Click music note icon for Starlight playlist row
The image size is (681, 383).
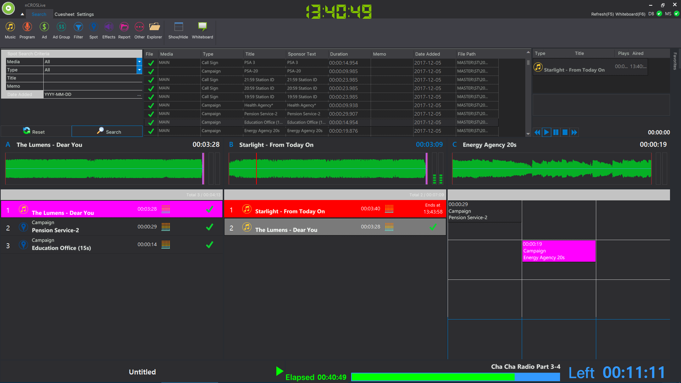point(247,209)
